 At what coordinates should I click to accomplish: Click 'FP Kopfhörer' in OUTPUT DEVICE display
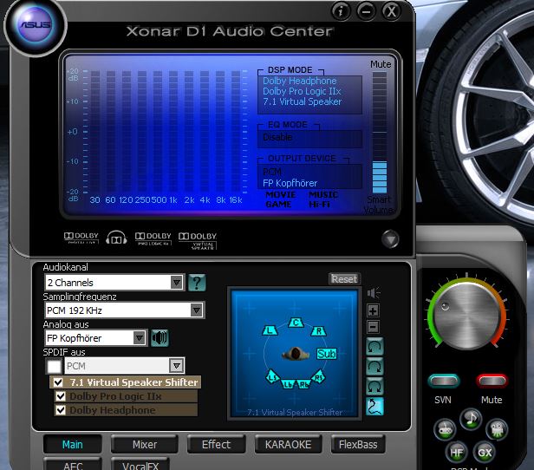290,183
